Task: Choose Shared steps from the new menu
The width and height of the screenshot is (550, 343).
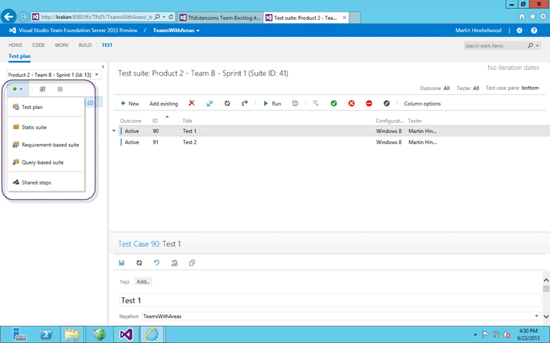Action: click(x=45, y=182)
